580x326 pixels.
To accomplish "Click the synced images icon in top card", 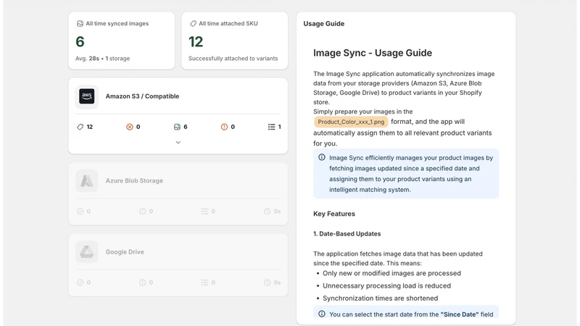I will click(80, 24).
